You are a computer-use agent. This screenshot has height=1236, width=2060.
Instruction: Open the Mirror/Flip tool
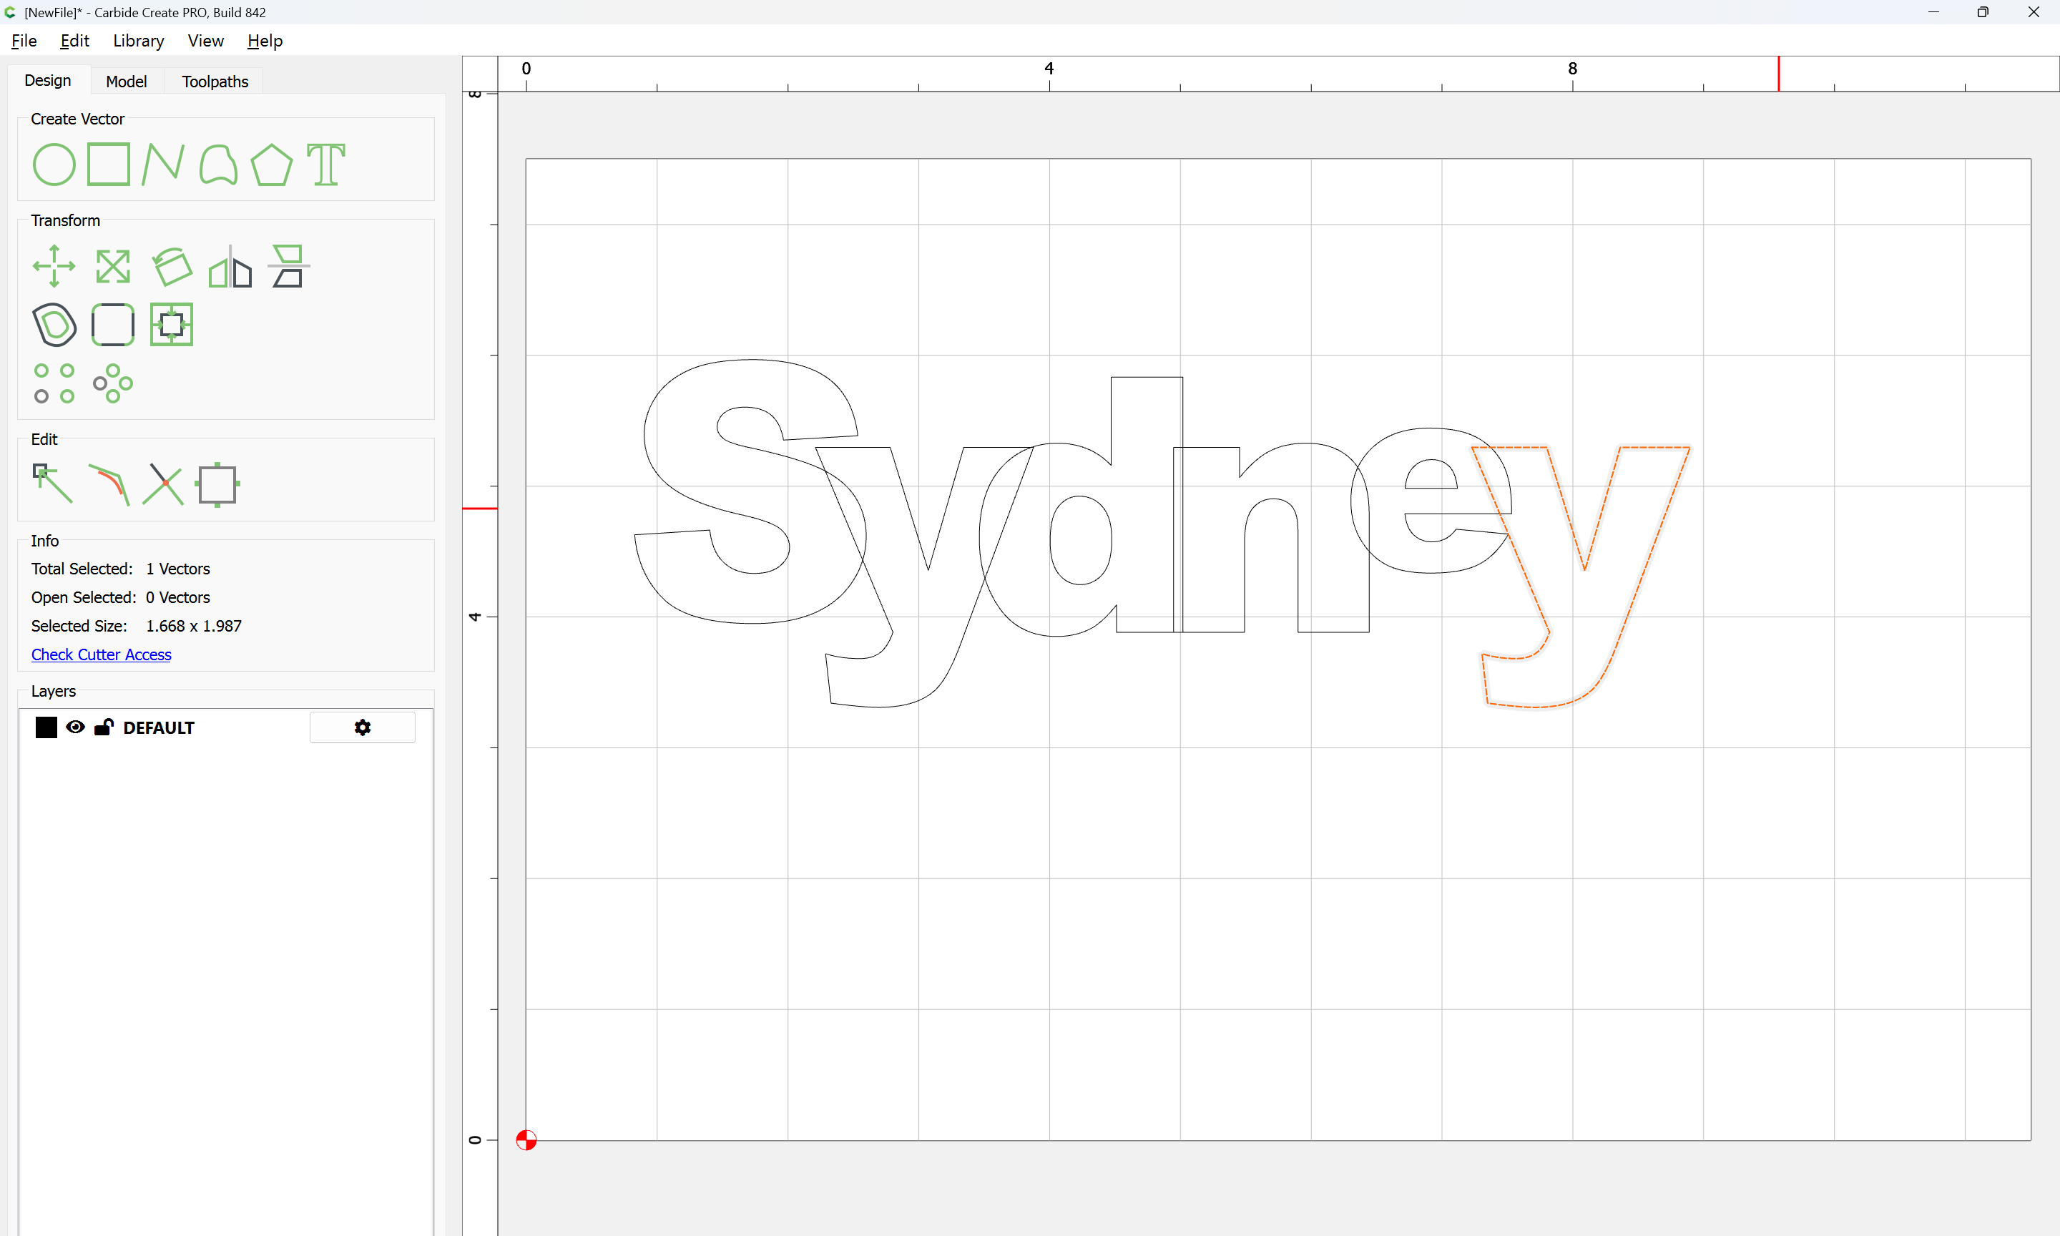tap(230, 265)
